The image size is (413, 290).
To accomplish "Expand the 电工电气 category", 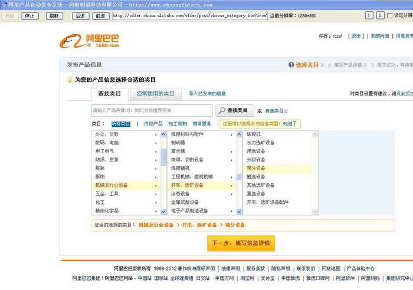I will coord(126,151).
